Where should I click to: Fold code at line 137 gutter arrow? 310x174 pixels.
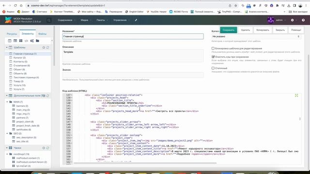click(x=72, y=95)
